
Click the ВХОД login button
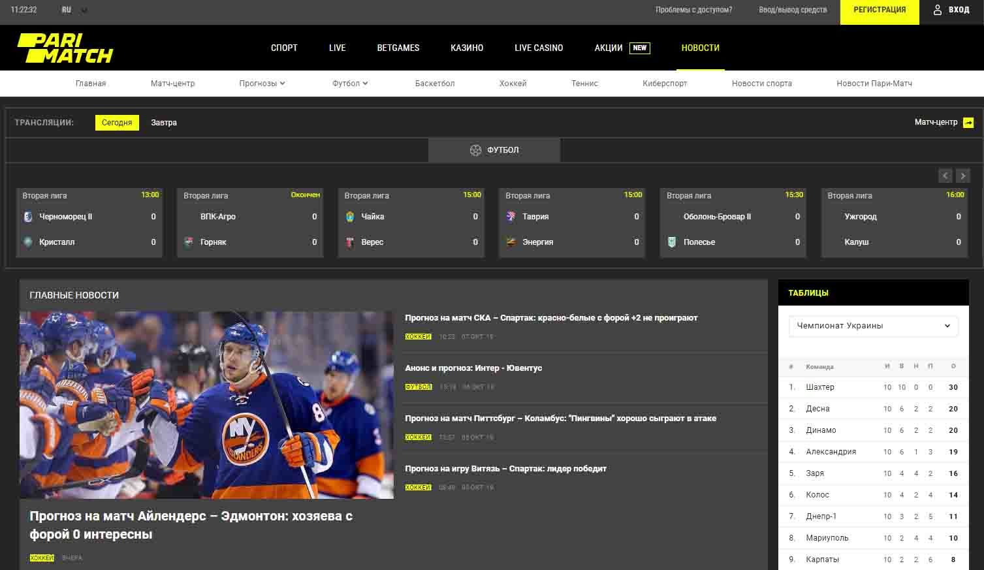click(951, 10)
